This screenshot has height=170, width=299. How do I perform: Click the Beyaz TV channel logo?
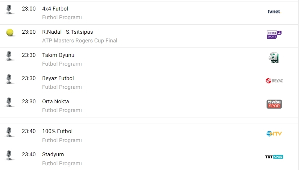tap(274, 81)
